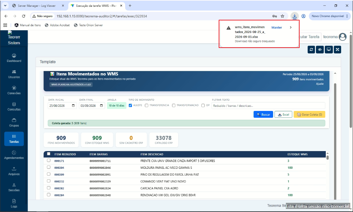Screen dimensions: 353x212
Task: Select Execução da tarefa WMS tab
Action: point(96,6)
